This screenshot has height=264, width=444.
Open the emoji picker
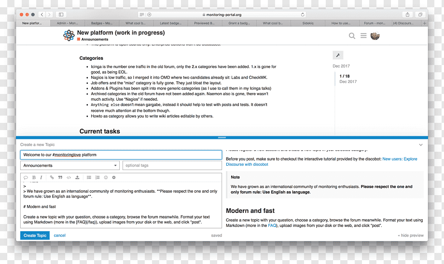pyautogui.click(x=106, y=177)
